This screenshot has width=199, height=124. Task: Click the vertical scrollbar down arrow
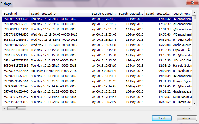194,104
